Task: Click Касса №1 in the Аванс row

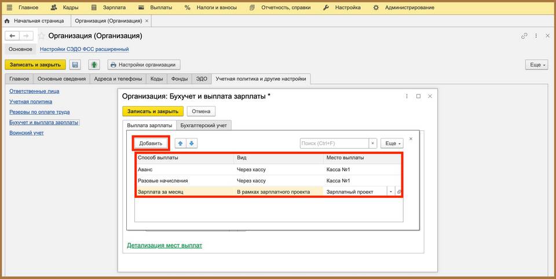Action: (x=363, y=170)
